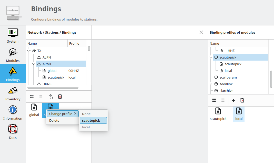Click the go-up arrow icon in bindings toolbar
Viewport: 274px width, 163px height.
[x=51, y=97]
